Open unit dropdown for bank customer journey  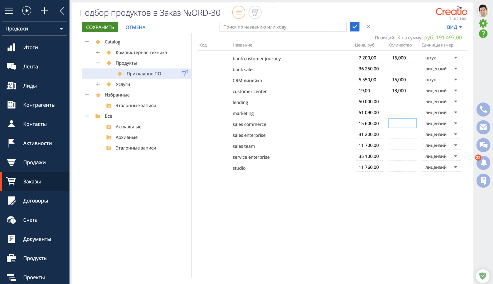click(x=455, y=58)
